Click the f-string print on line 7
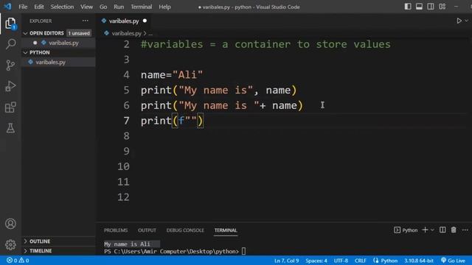 (172, 121)
